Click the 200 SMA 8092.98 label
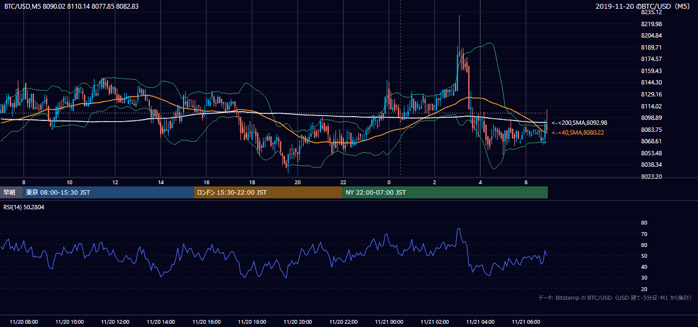This screenshot has height=327, width=698. pos(579,123)
